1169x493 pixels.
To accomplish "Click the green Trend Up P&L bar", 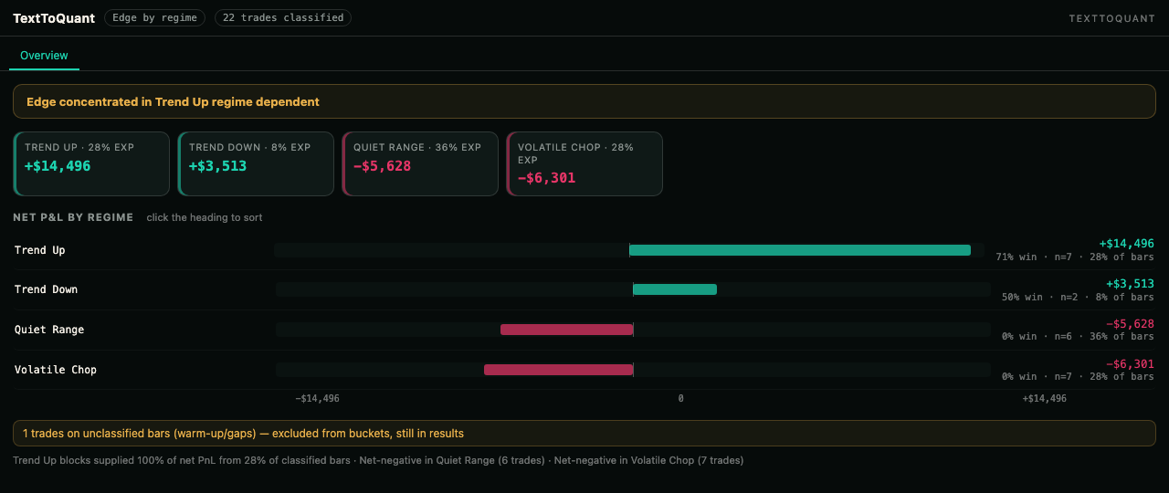I will pyautogui.click(x=800, y=250).
